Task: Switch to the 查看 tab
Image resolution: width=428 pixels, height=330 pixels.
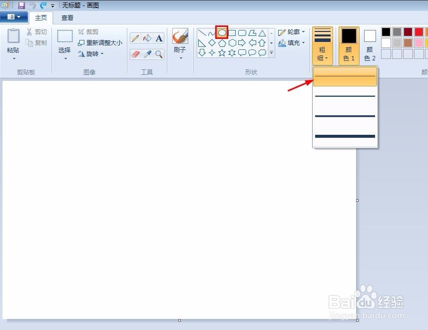Action: tap(67, 17)
